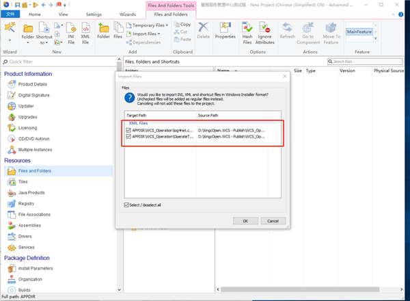Image resolution: width=410 pixels, height=301 pixels.
Task: Click the Ignore Attributes ribbon icon
Action: [x=264, y=32]
